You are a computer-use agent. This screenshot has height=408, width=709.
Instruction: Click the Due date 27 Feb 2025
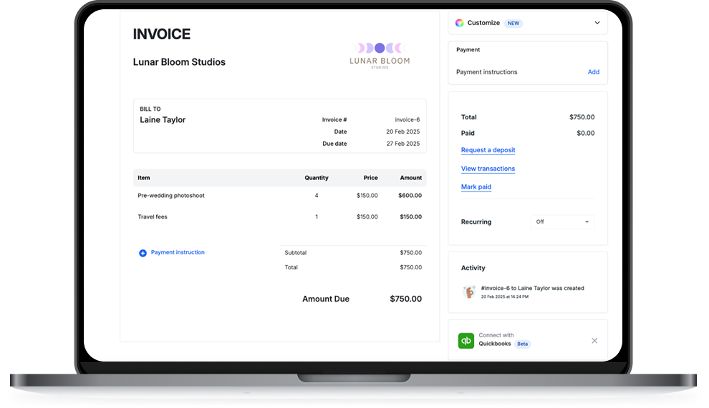point(402,144)
